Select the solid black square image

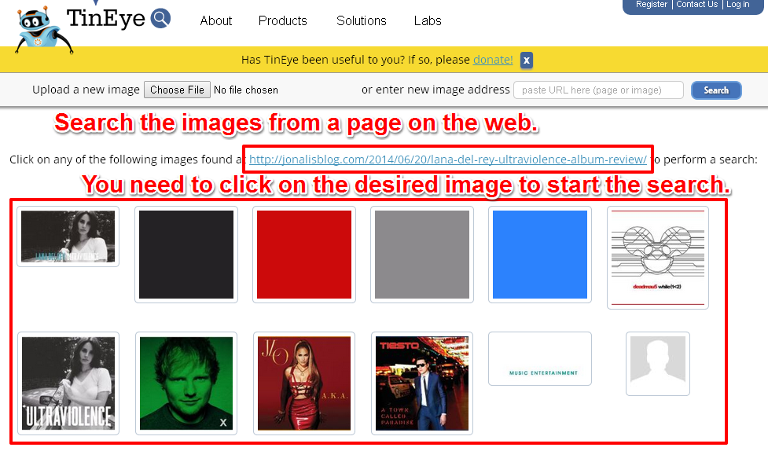(x=186, y=255)
